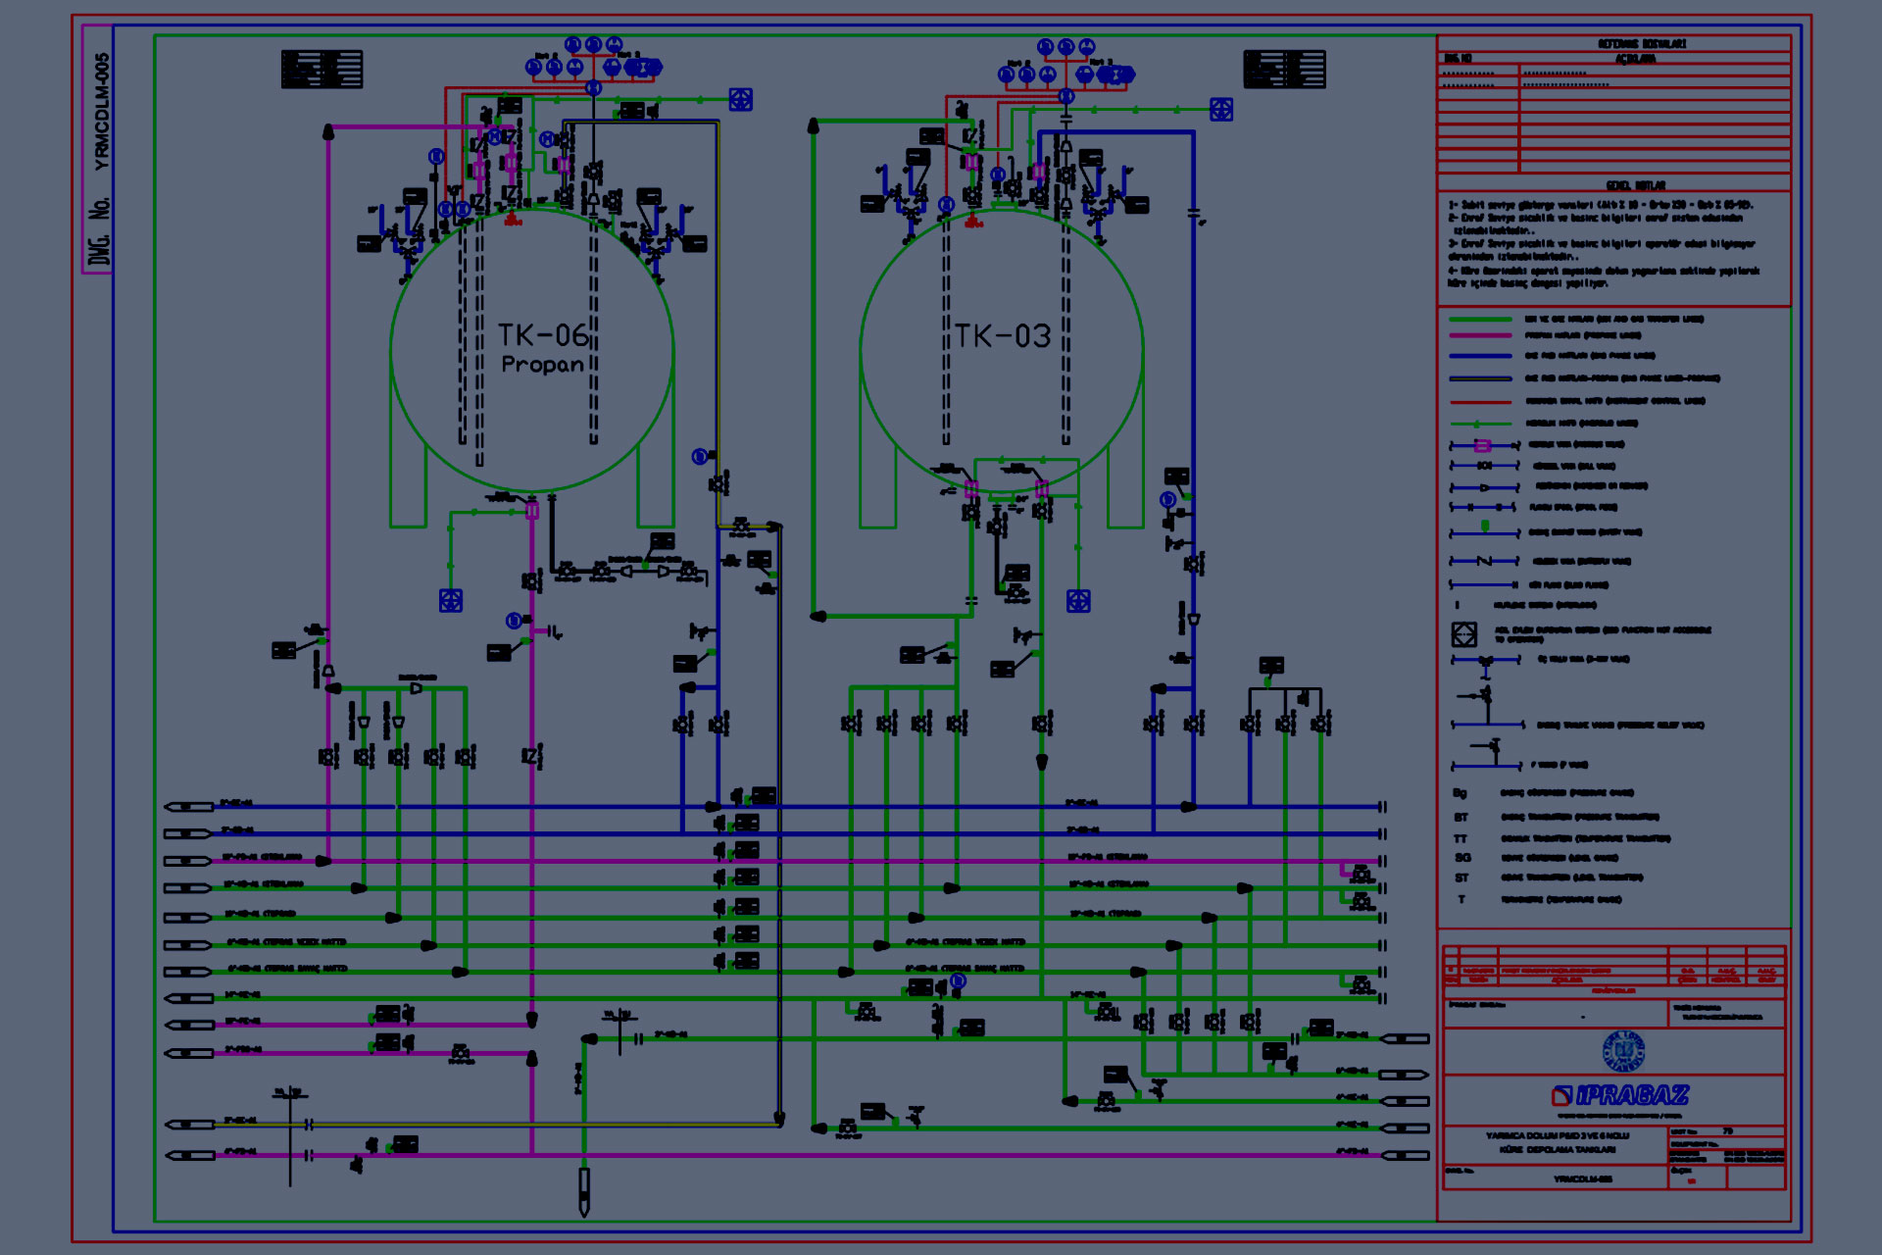Image resolution: width=1882 pixels, height=1255 pixels.
Task: Click the IPRAGAZ company logo
Action: pos(1620,1095)
